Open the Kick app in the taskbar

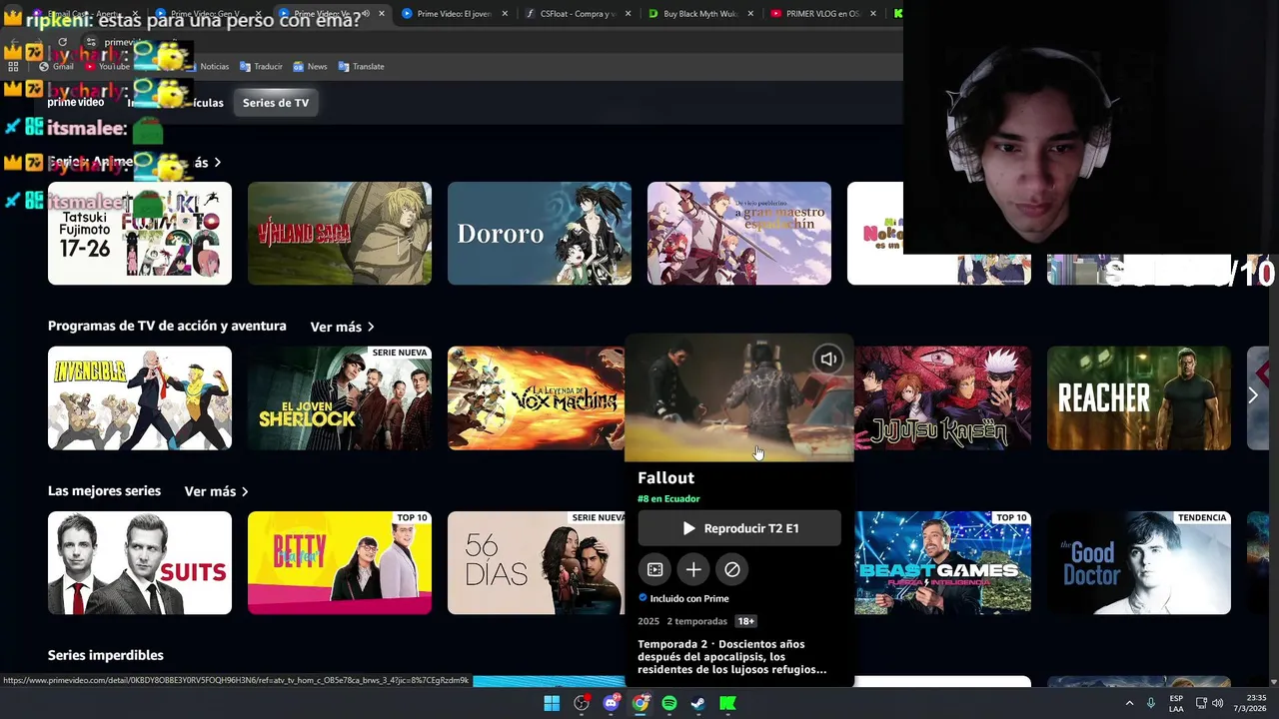pyautogui.click(x=728, y=703)
